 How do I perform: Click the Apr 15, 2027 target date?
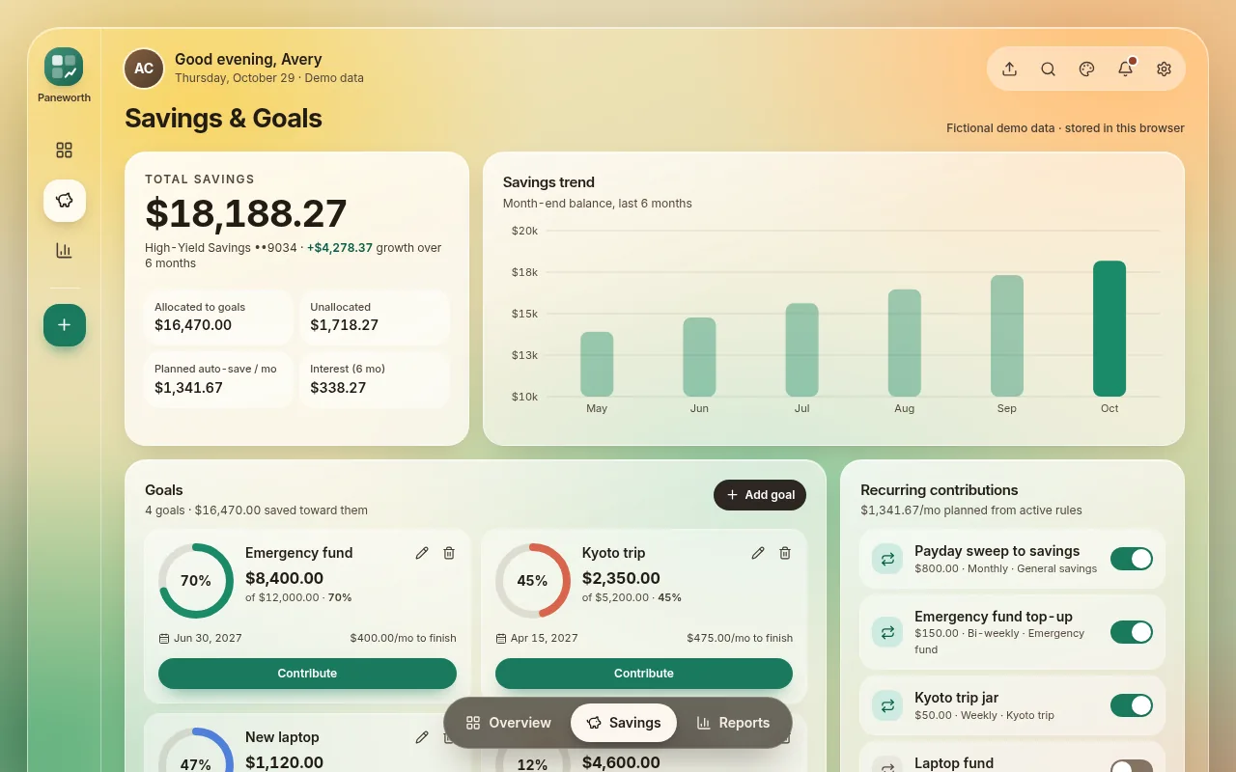click(545, 638)
